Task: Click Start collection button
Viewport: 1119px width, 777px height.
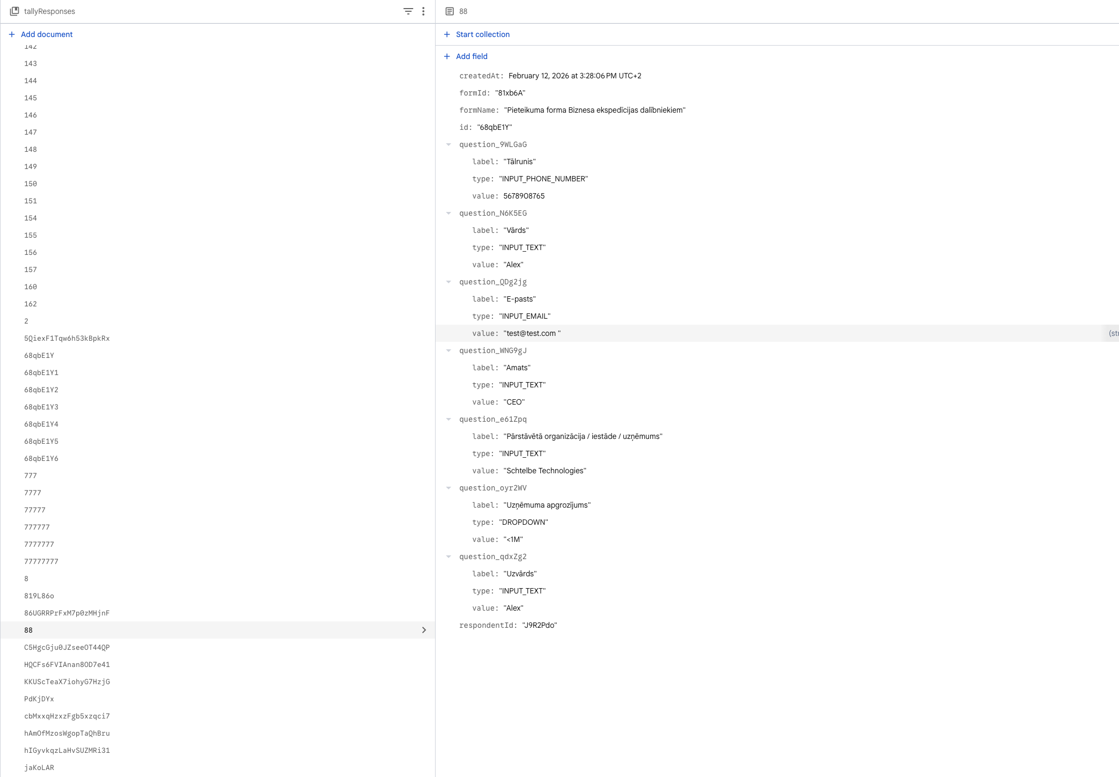Action: coord(482,34)
